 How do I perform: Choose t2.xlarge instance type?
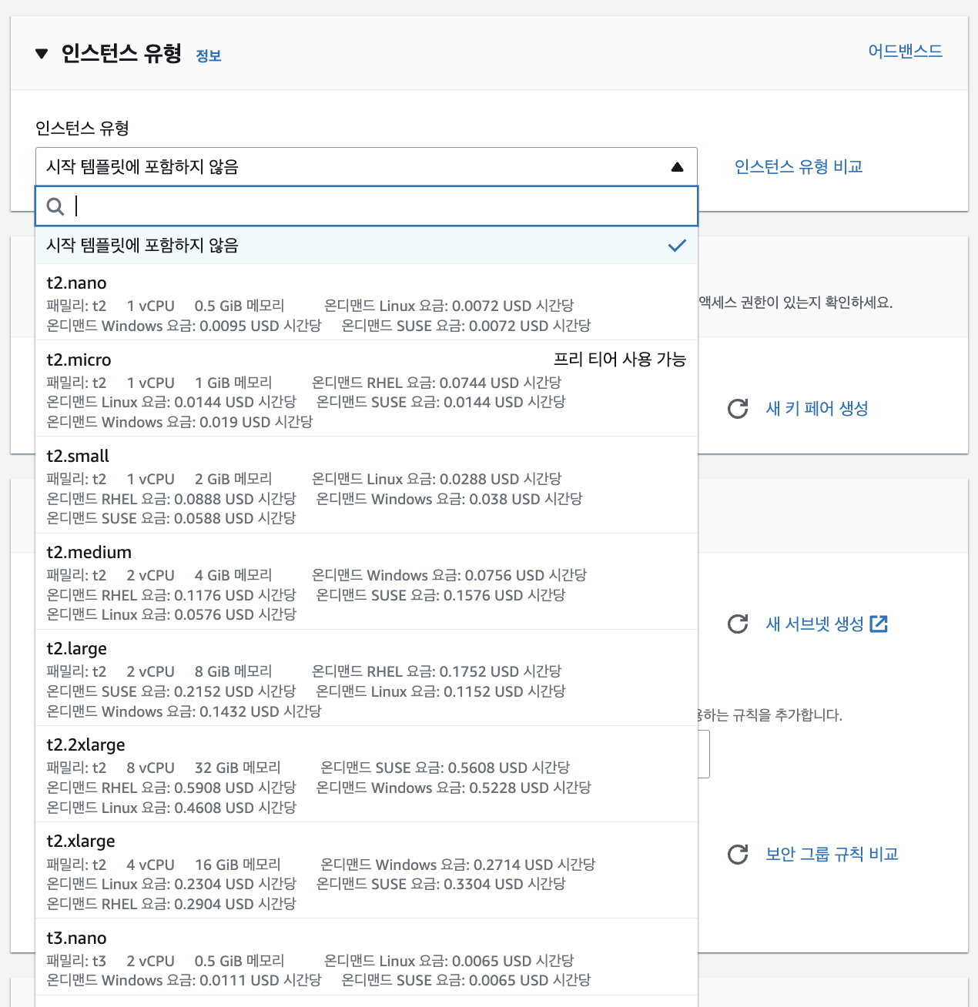click(367, 870)
